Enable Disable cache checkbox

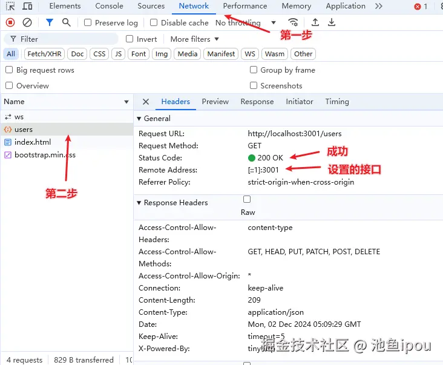point(153,22)
